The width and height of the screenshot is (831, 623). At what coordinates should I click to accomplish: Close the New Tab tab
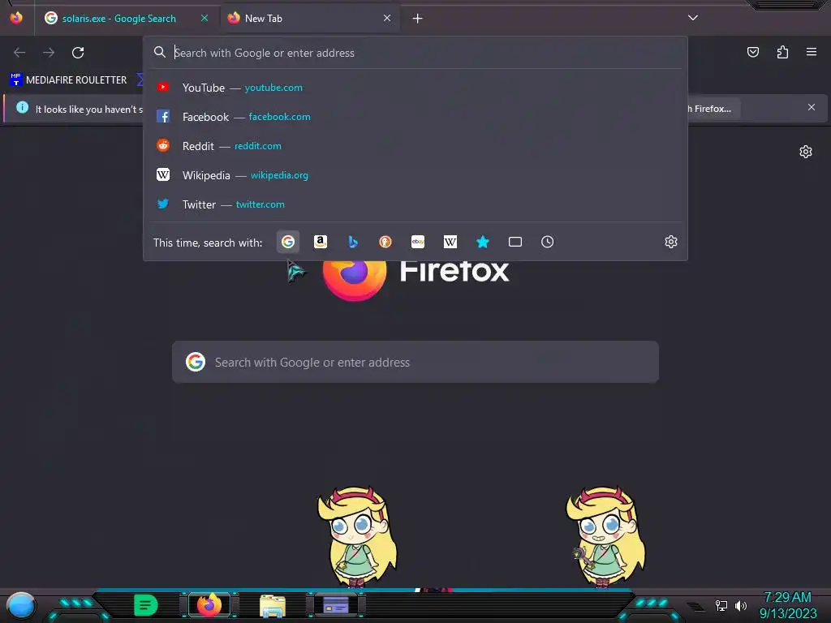tap(387, 19)
